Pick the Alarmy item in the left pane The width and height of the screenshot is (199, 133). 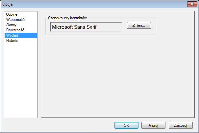[x=21, y=25]
